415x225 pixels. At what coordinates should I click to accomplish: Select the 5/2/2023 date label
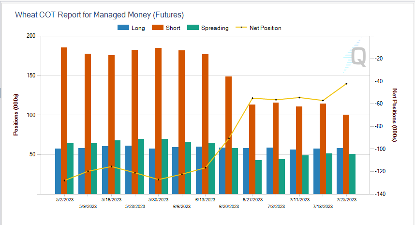65,199
